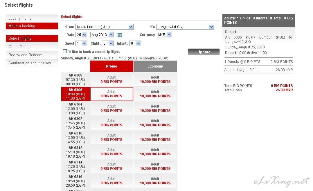Open the Review and Redeem step

[32, 55]
